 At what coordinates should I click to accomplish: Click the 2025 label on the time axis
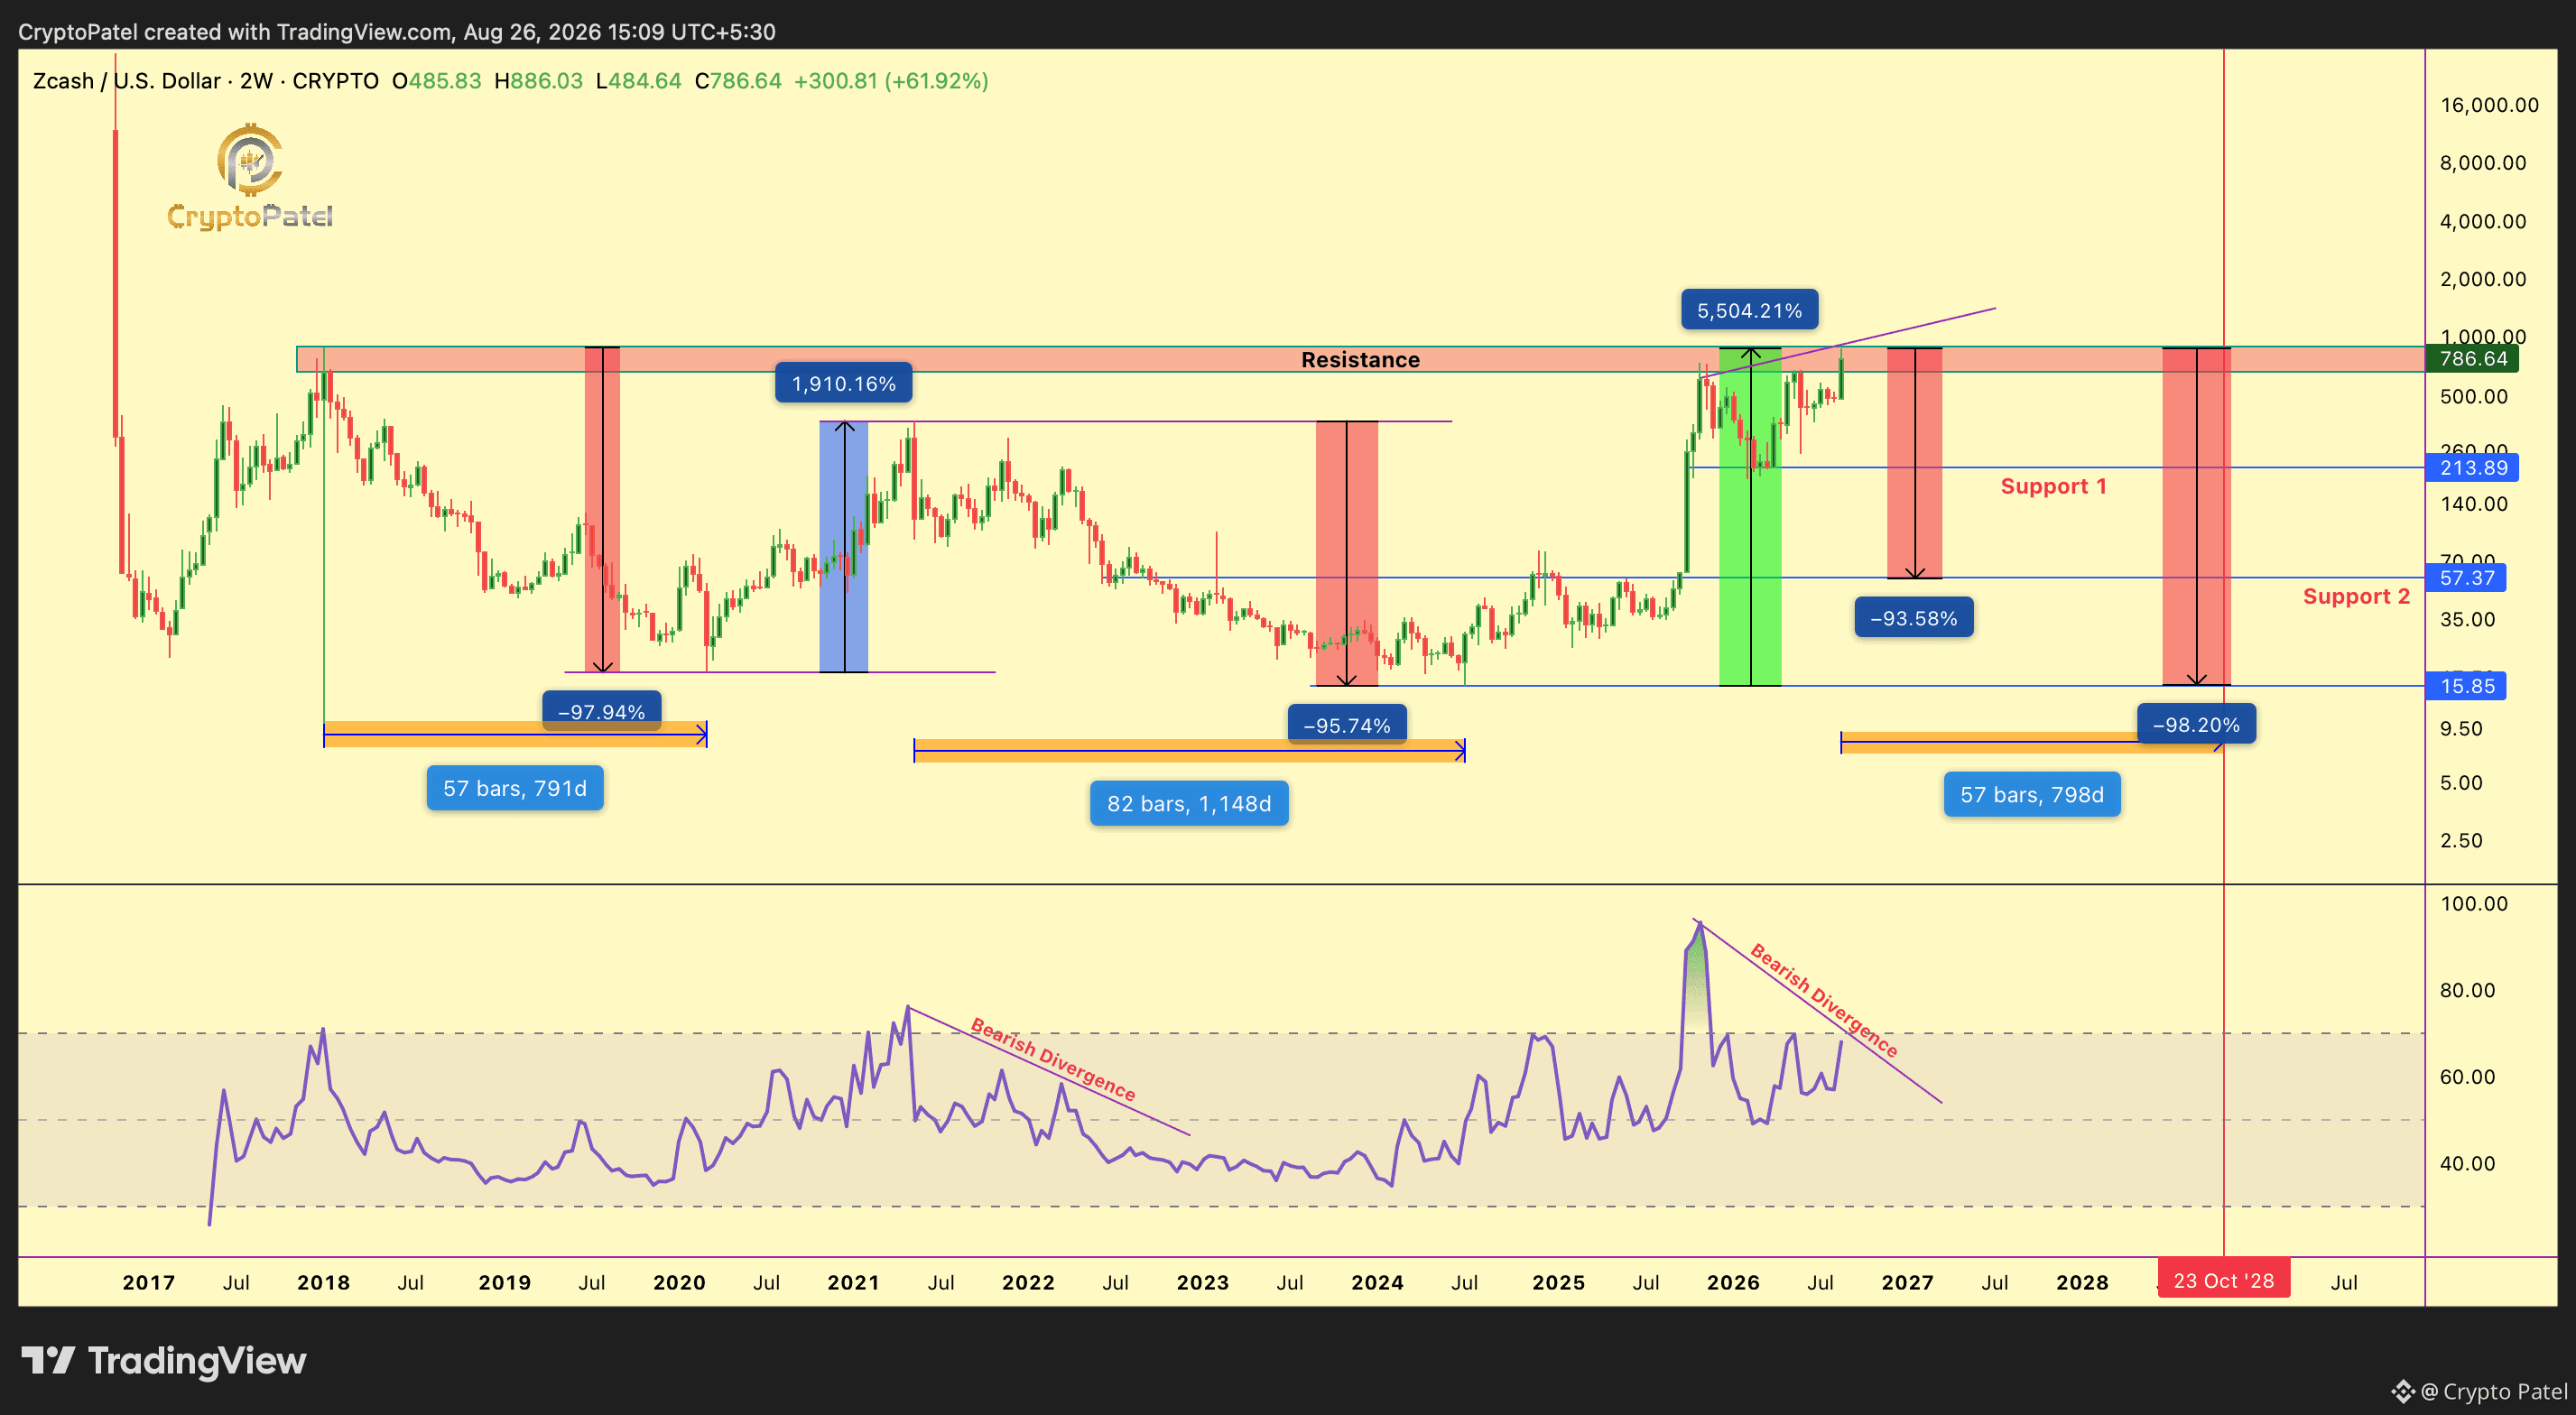[1559, 1282]
